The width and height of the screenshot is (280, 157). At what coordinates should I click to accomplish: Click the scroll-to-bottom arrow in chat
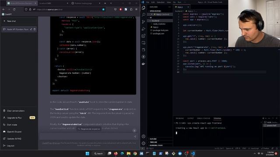click(x=134, y=130)
